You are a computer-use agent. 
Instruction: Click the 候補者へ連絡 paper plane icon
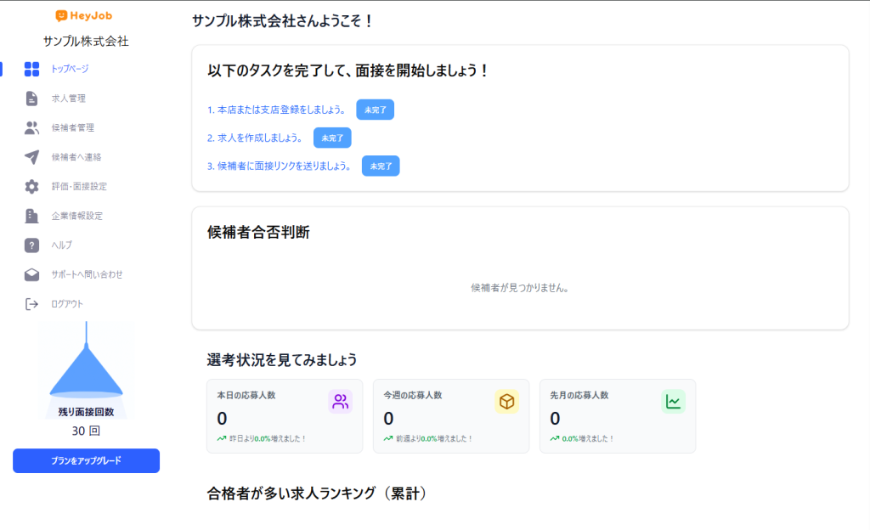coord(31,157)
